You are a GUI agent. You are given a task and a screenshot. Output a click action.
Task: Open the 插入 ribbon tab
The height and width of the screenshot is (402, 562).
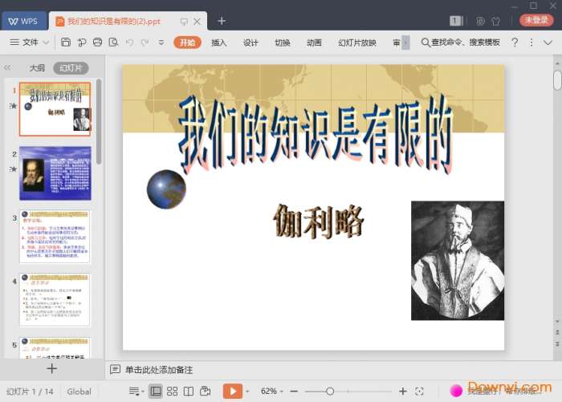[x=218, y=43]
